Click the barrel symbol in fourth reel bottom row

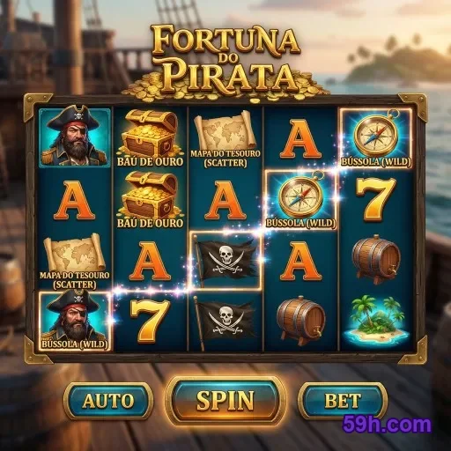301,322
